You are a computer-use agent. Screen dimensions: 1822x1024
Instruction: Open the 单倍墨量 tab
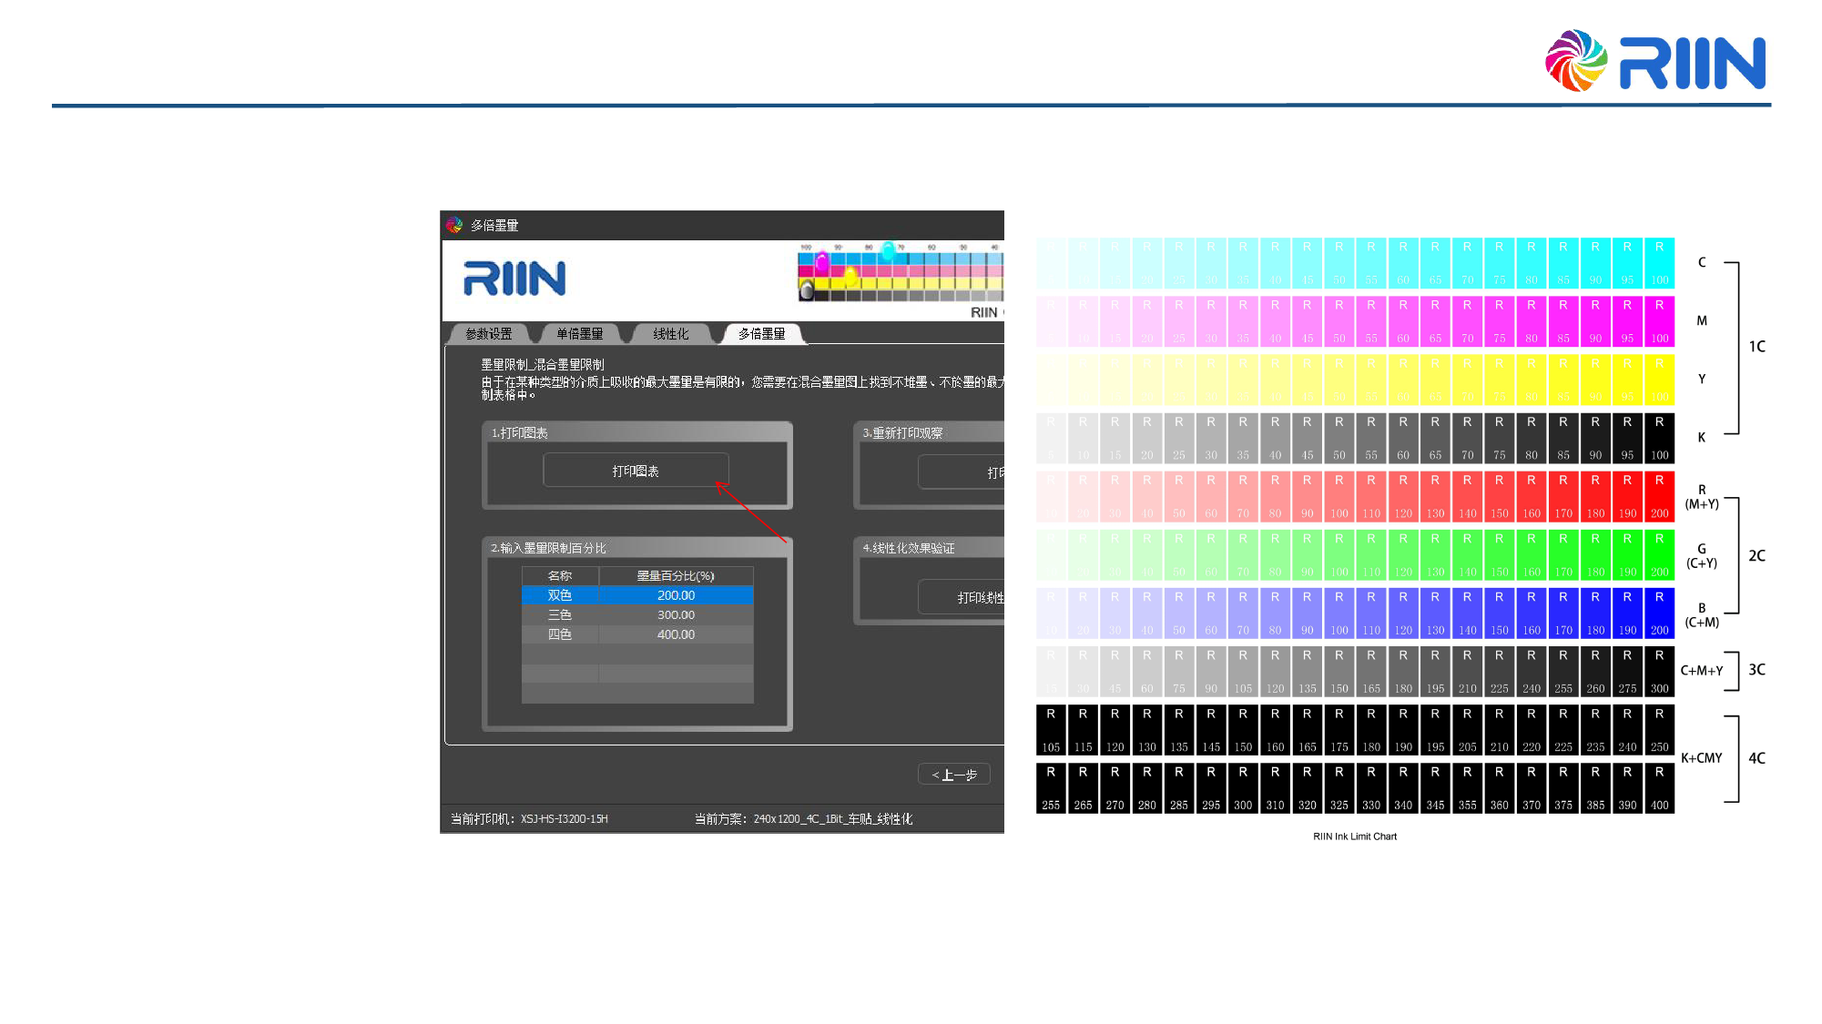(x=580, y=334)
